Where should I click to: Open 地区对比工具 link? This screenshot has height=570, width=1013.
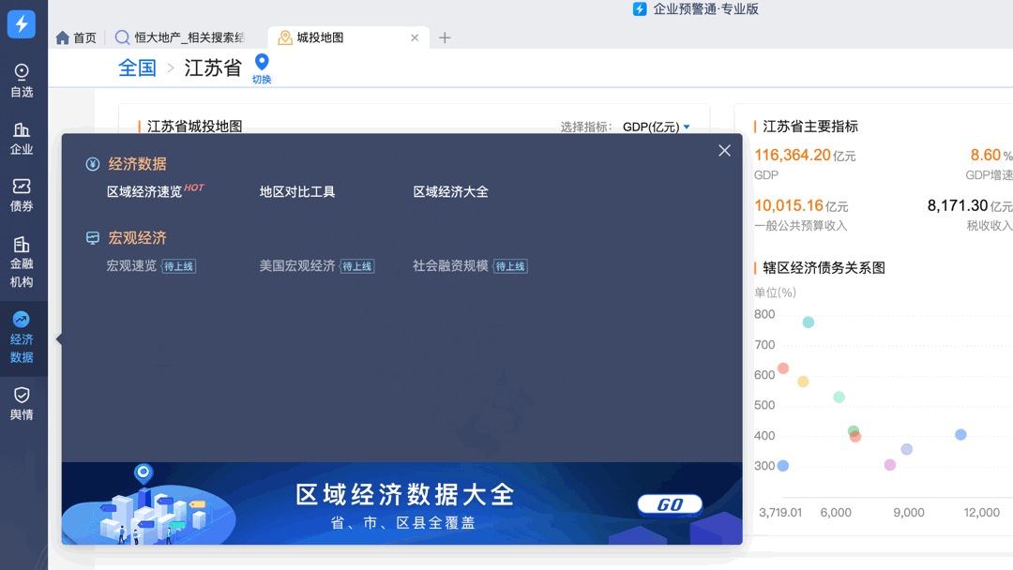tap(297, 192)
